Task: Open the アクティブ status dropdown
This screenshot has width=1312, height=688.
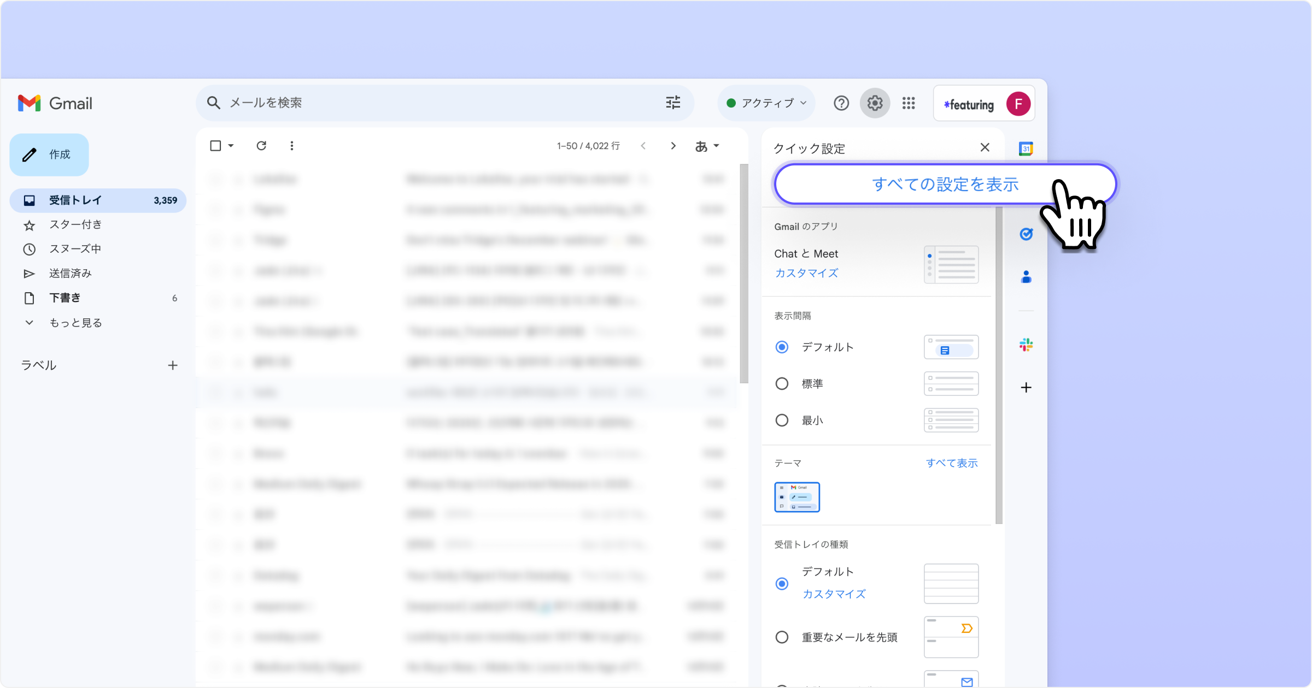Action: click(x=766, y=103)
